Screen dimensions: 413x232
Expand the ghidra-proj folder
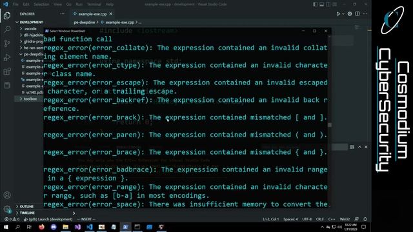click(x=29, y=41)
